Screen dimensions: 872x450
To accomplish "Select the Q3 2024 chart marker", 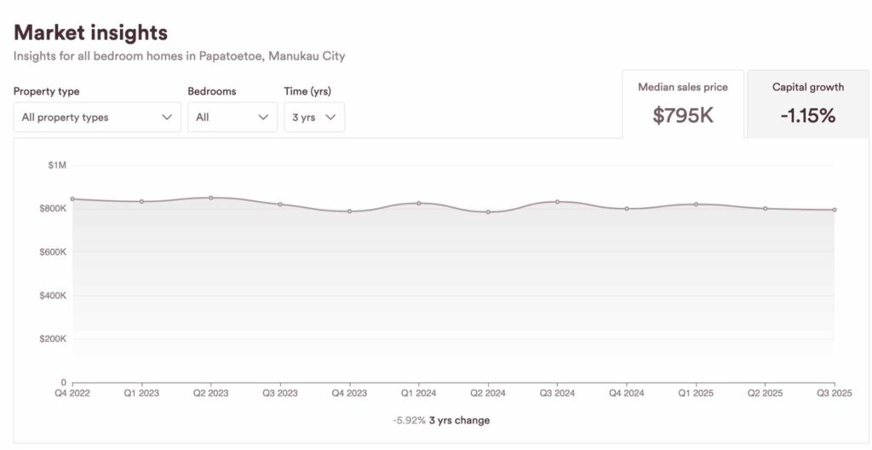I will click(557, 202).
